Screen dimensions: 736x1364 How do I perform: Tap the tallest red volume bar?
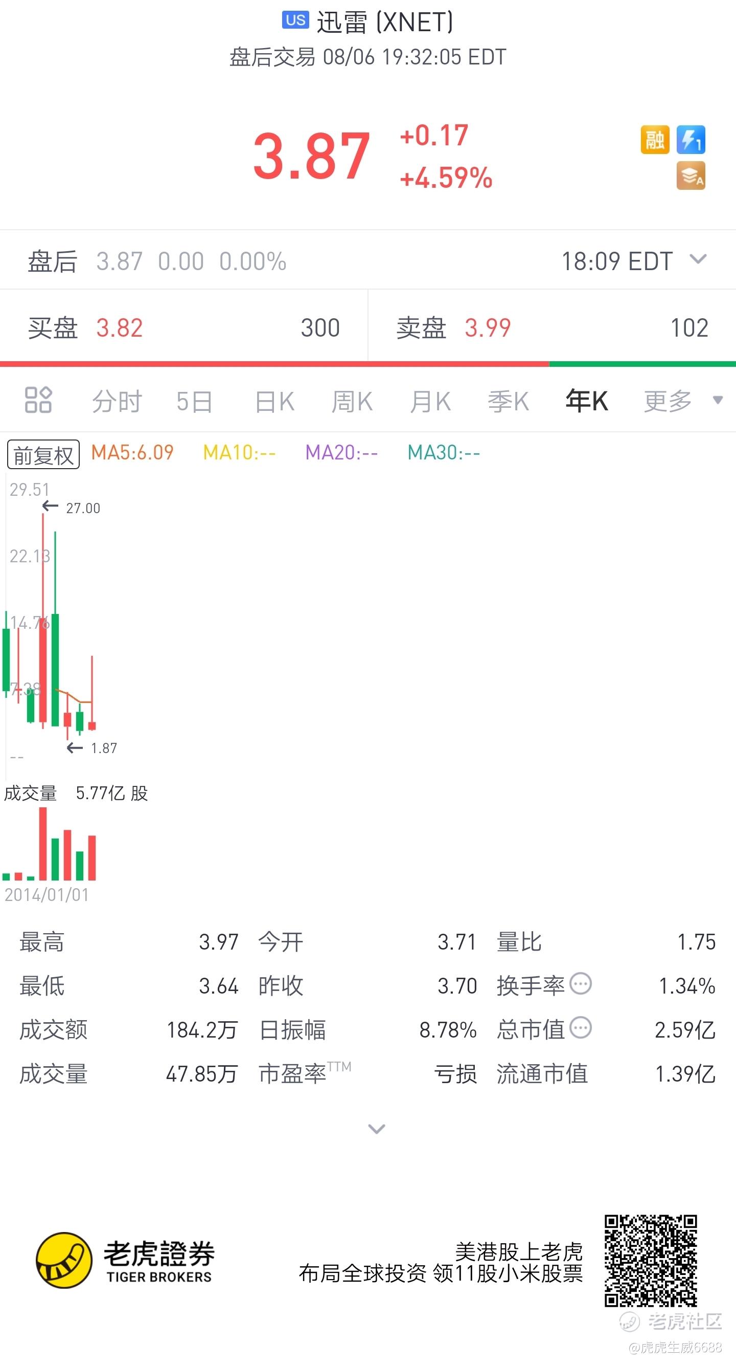43,844
